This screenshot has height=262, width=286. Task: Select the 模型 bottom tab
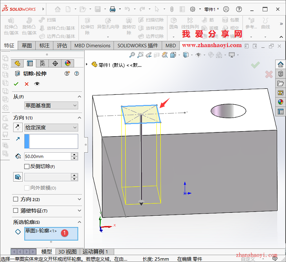pyautogui.click(x=47, y=252)
